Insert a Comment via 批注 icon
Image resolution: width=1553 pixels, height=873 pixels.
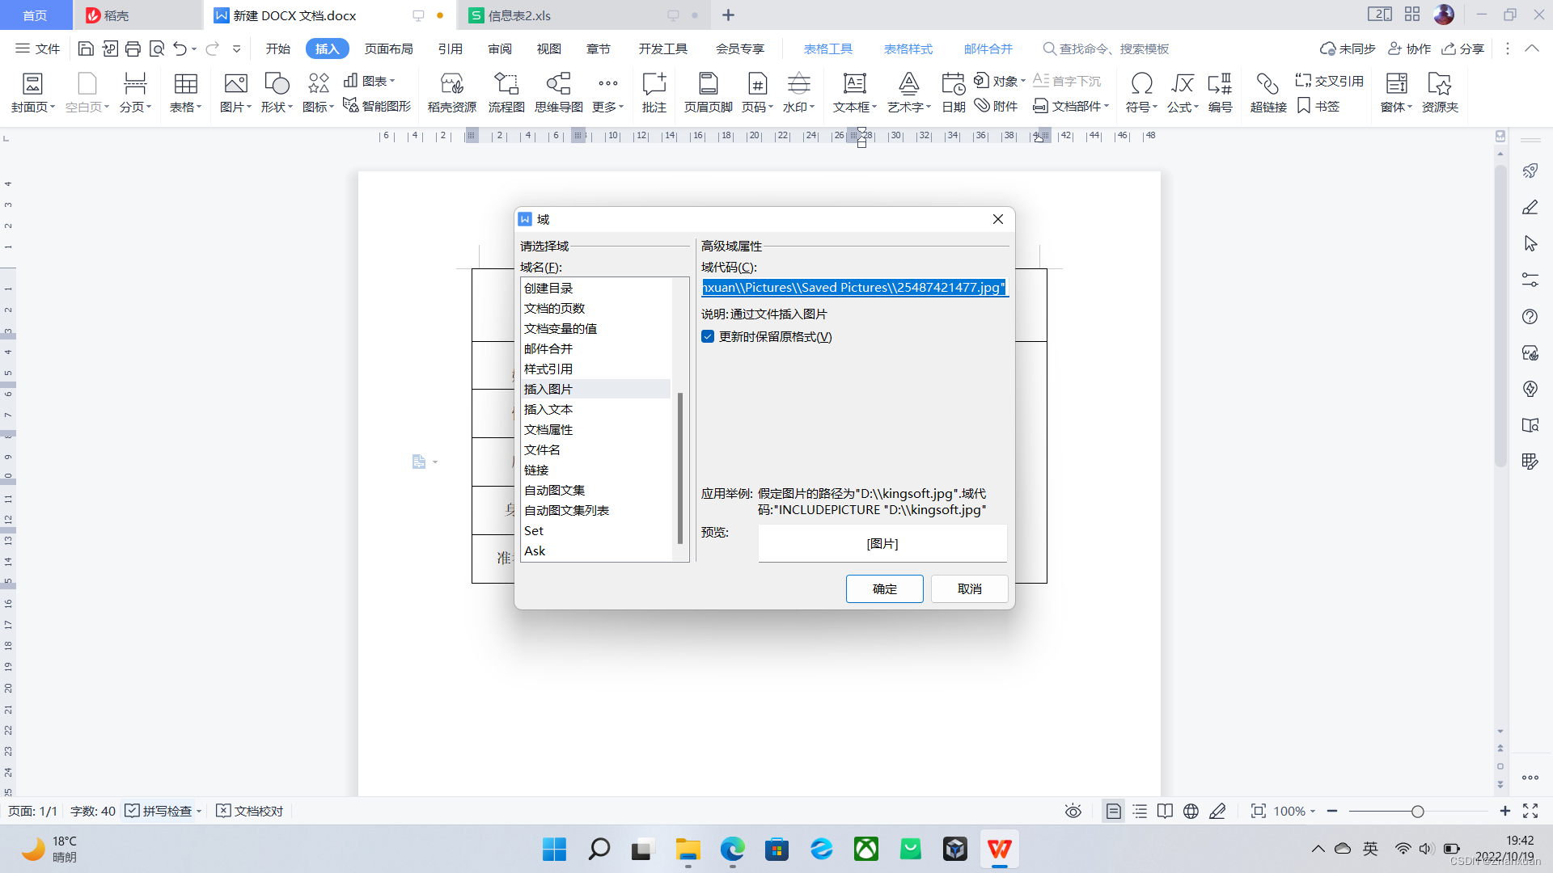pos(654,84)
